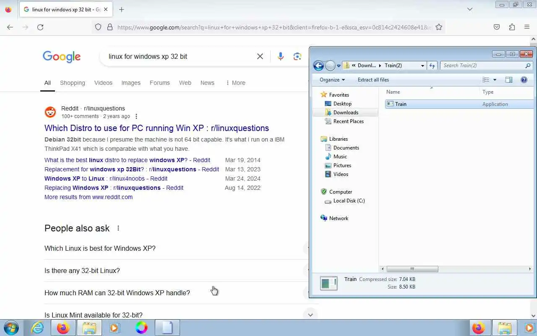Viewport: 537px width, 336px height.
Task: Expand Explorer address bar path dropdown
Action: 422,66
